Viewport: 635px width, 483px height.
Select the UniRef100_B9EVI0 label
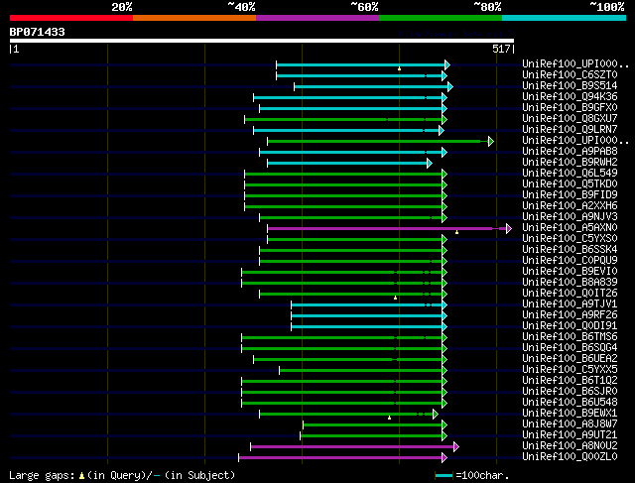(570, 272)
